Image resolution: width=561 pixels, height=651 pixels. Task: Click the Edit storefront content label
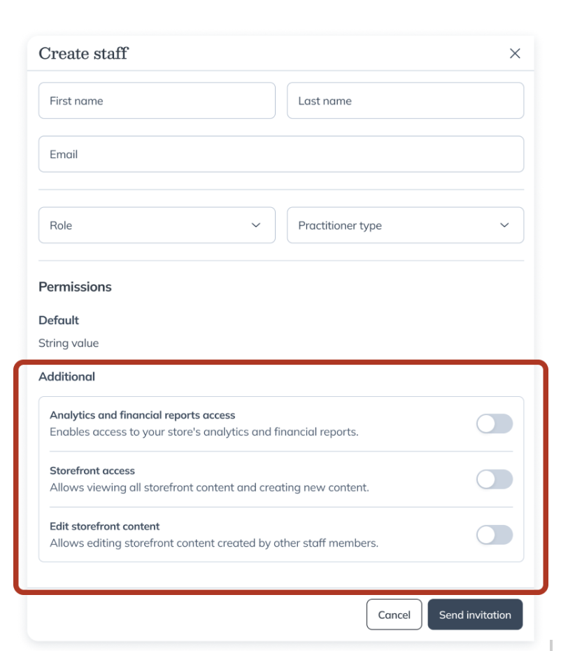pyautogui.click(x=105, y=526)
